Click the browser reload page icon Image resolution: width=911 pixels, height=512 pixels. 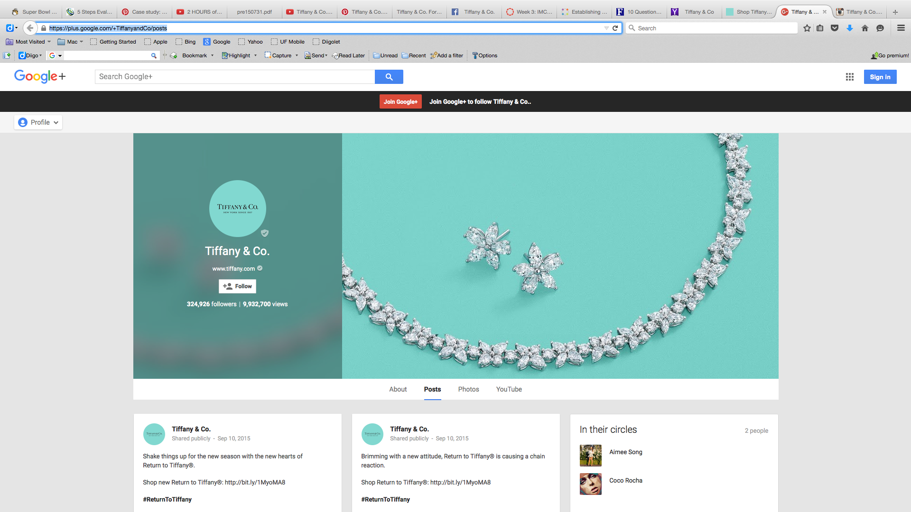[x=615, y=28]
